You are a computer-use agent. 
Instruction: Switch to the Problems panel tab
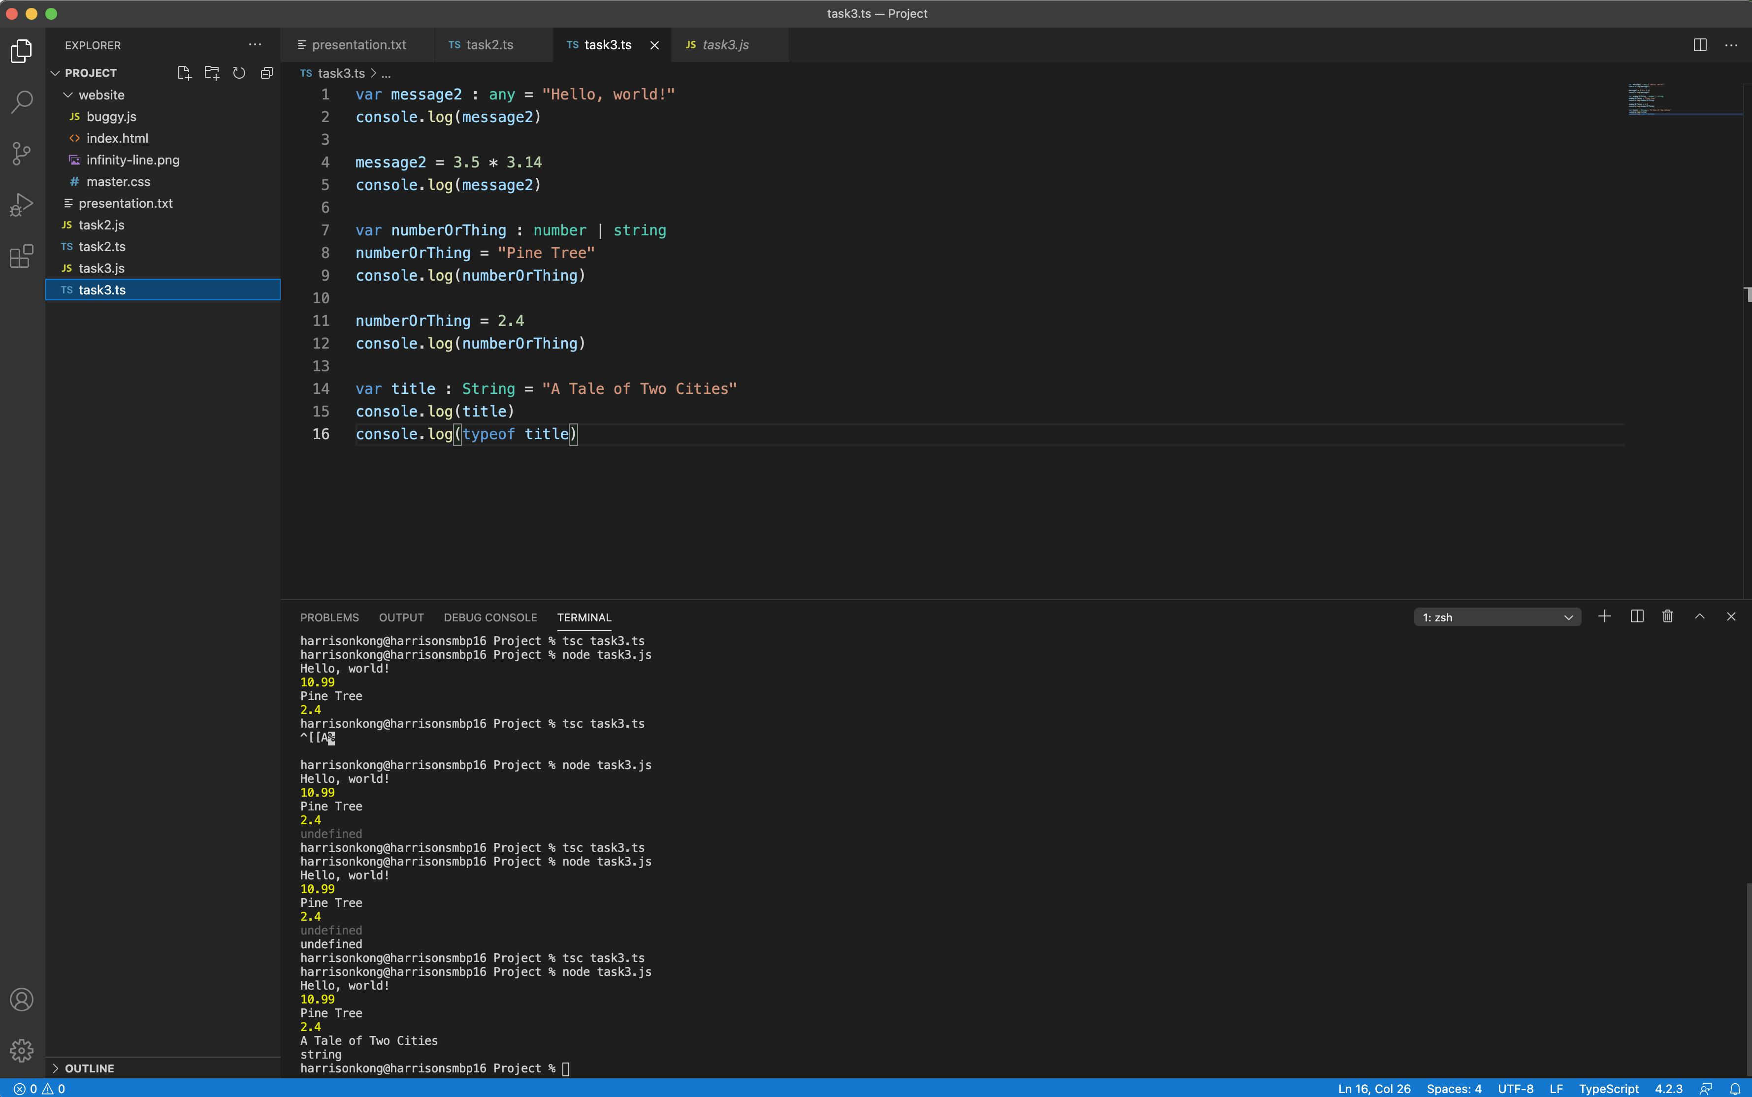[329, 617]
